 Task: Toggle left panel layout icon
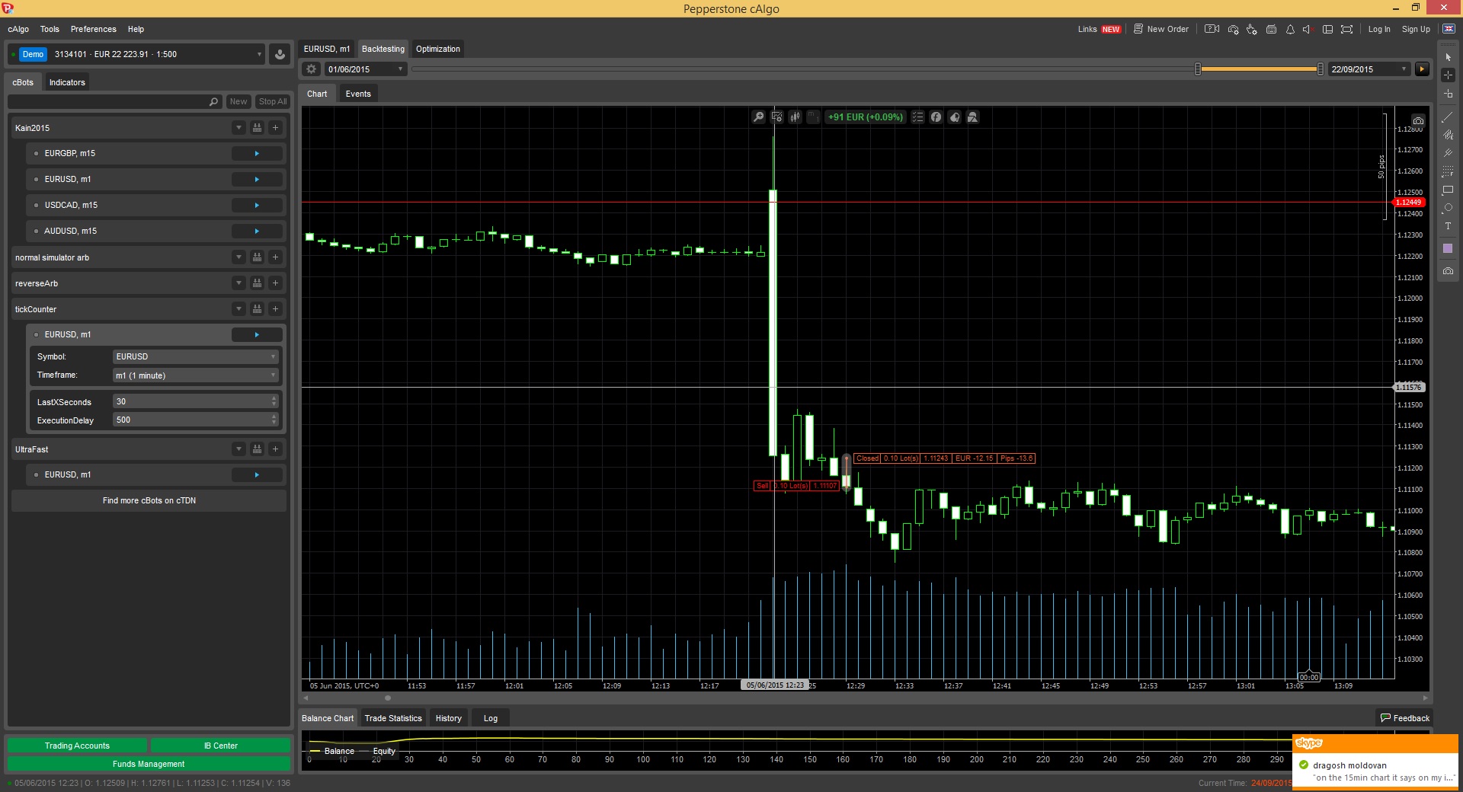pos(1327,29)
